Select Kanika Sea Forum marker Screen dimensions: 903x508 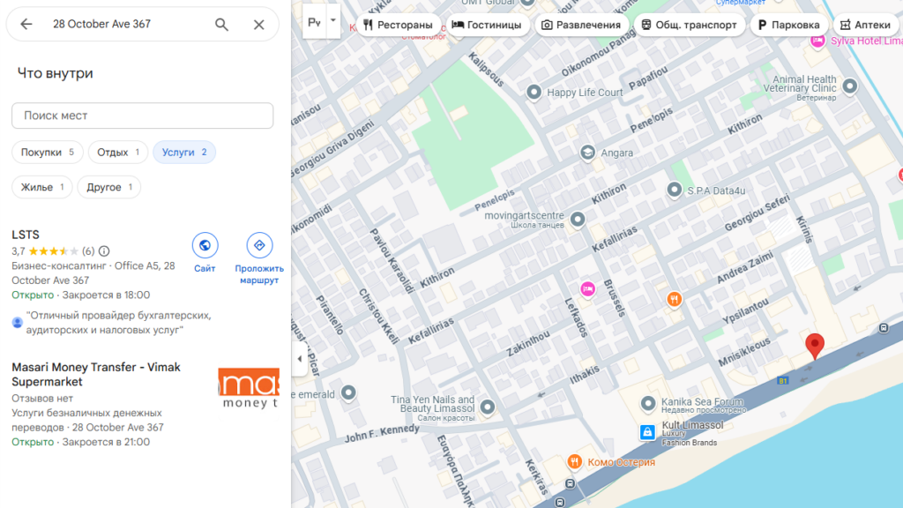648,404
